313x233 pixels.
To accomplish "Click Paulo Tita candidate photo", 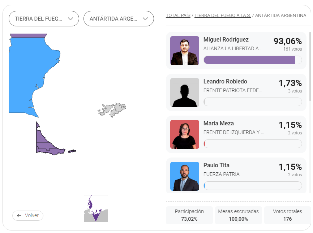I will click(185, 176).
